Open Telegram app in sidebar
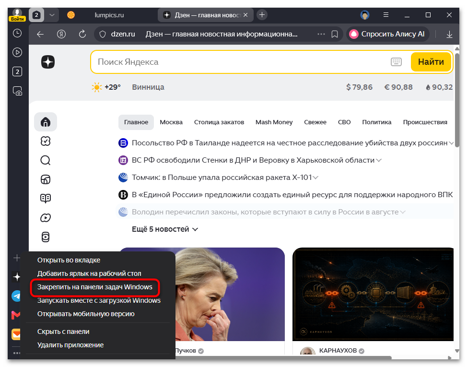467x367 pixels. (17, 296)
